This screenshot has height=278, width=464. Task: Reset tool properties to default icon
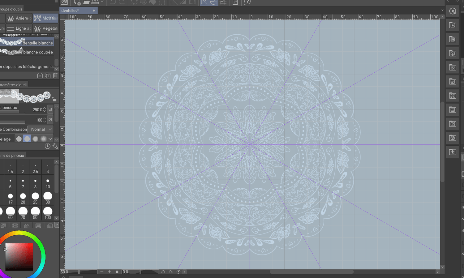click(47, 146)
